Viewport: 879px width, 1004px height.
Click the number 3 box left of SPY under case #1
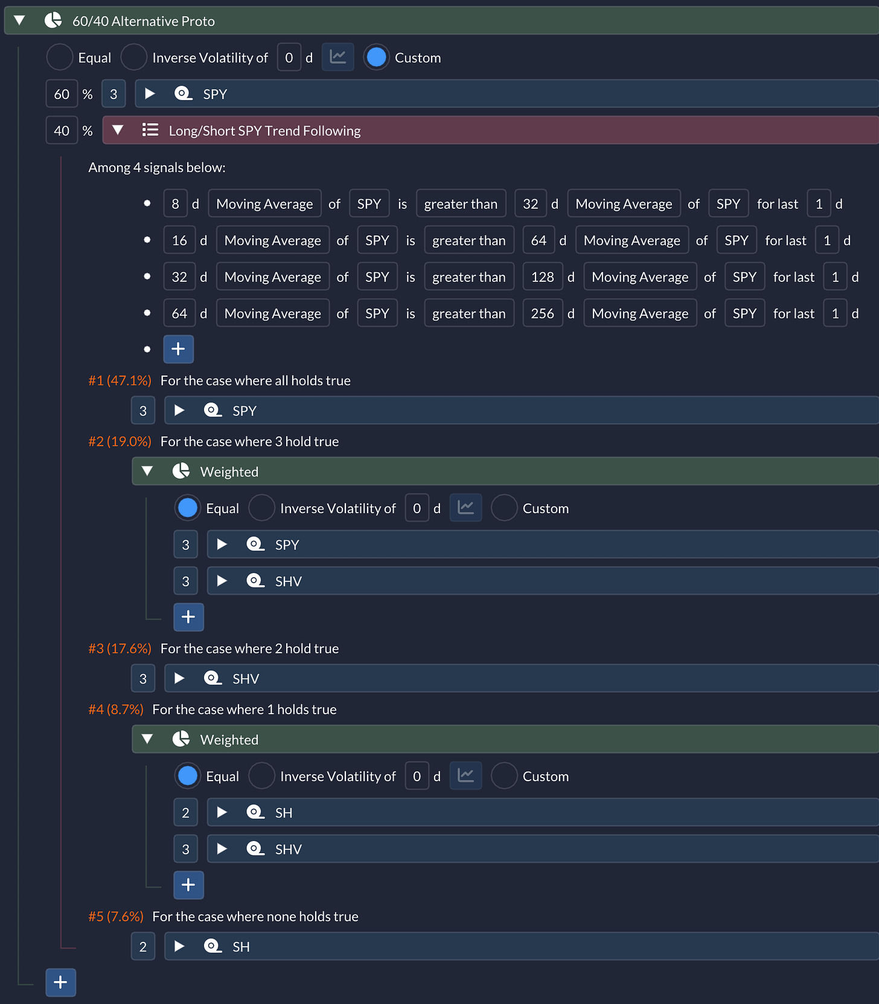tap(143, 411)
